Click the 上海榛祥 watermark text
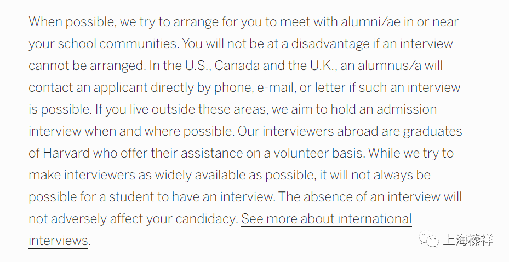 (x=467, y=241)
